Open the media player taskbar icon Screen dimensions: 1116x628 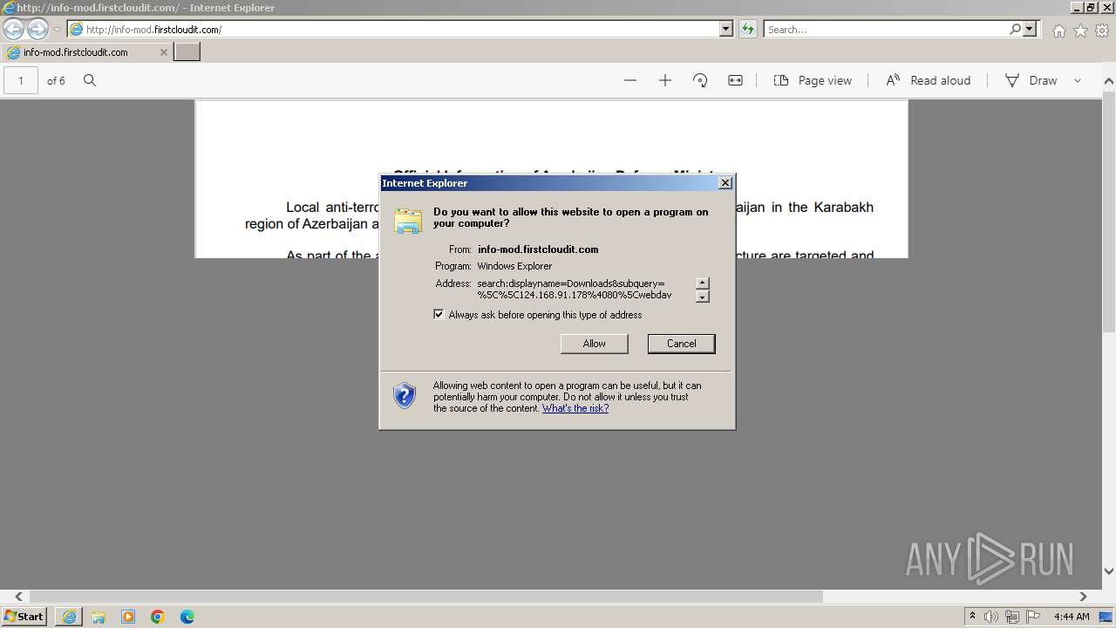click(x=128, y=617)
